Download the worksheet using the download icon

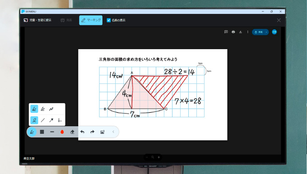point(241,32)
